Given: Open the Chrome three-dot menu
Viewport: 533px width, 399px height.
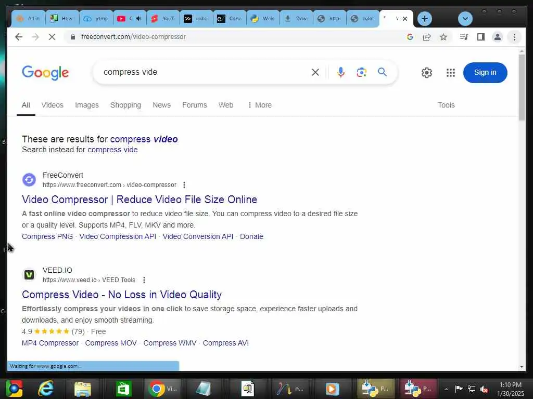Looking at the screenshot, I should pyautogui.click(x=514, y=37).
